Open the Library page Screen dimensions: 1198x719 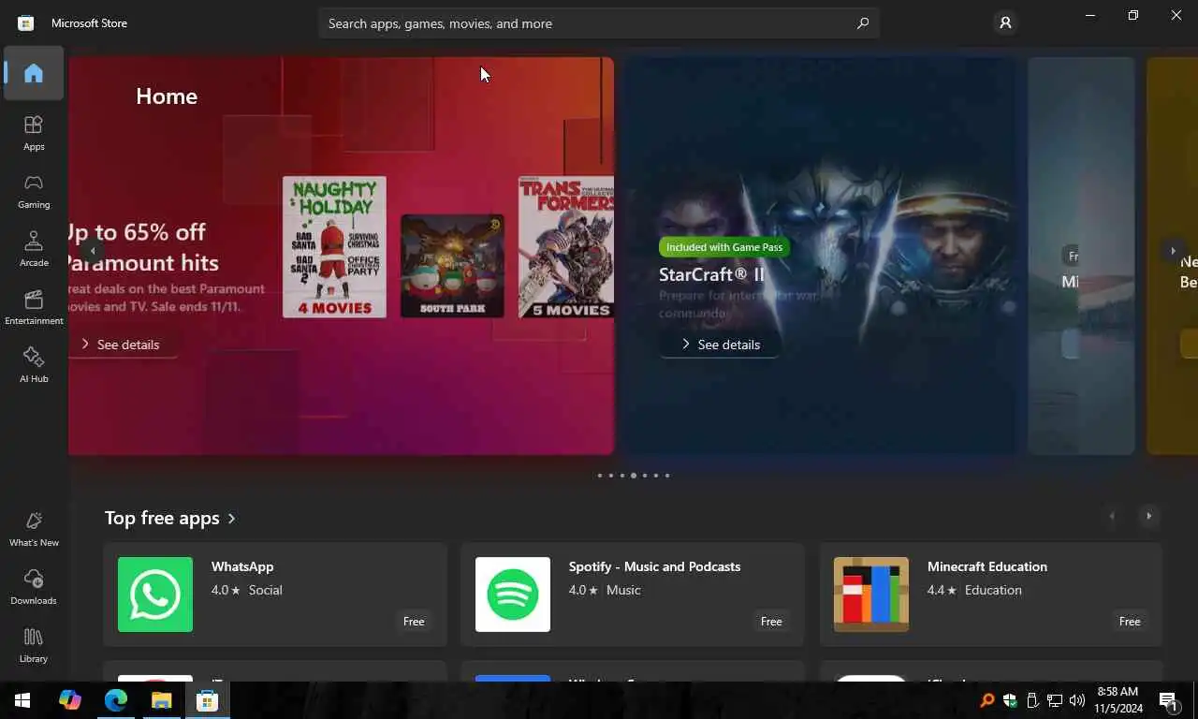(34, 645)
